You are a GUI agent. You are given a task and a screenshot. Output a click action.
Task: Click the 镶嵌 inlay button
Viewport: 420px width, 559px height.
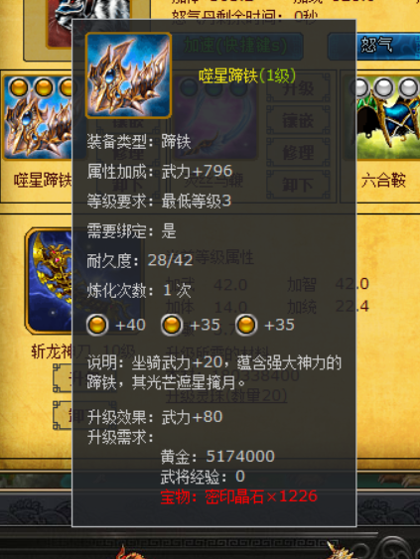pos(298,120)
